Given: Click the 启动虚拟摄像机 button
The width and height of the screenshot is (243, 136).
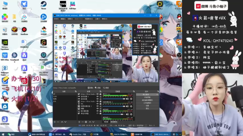Looking at the screenshot, I should (147, 100).
